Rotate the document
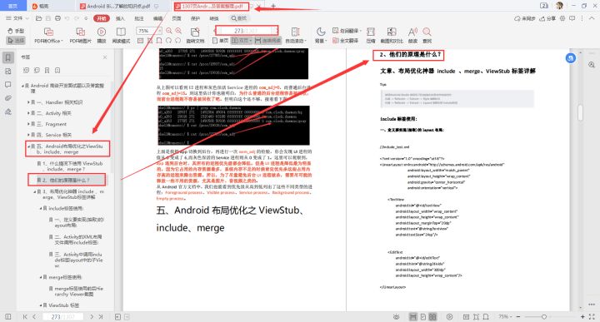Screen dimensions: 600x322 (195, 36)
